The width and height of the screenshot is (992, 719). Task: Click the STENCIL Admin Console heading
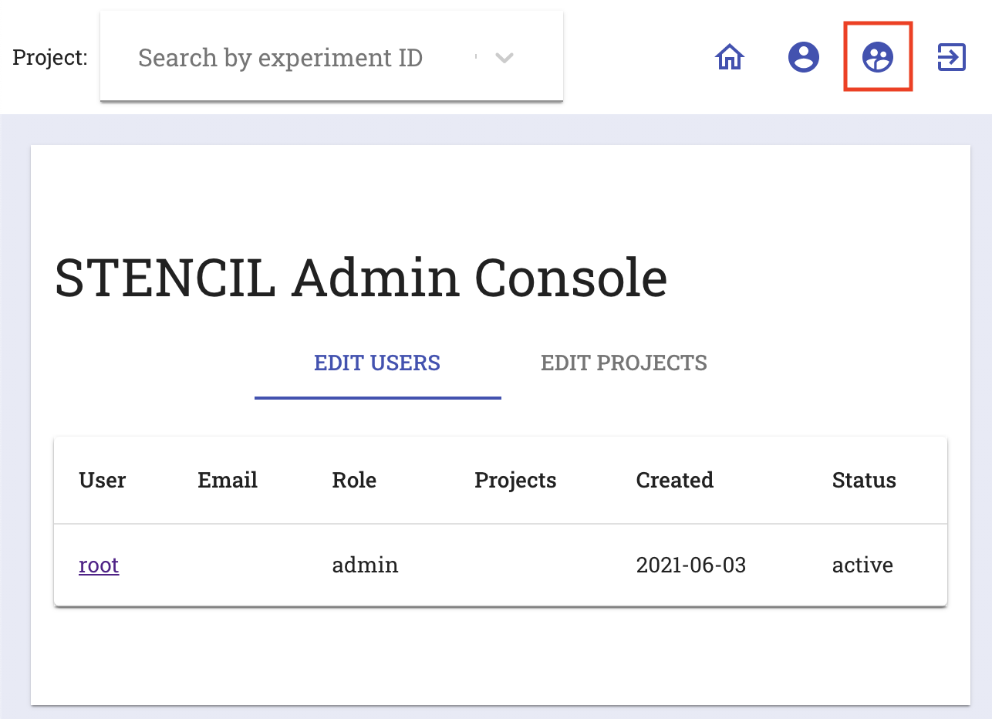coord(361,278)
